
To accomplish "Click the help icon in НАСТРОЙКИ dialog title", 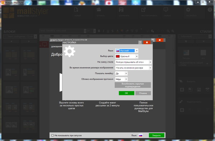I will point(140,42).
